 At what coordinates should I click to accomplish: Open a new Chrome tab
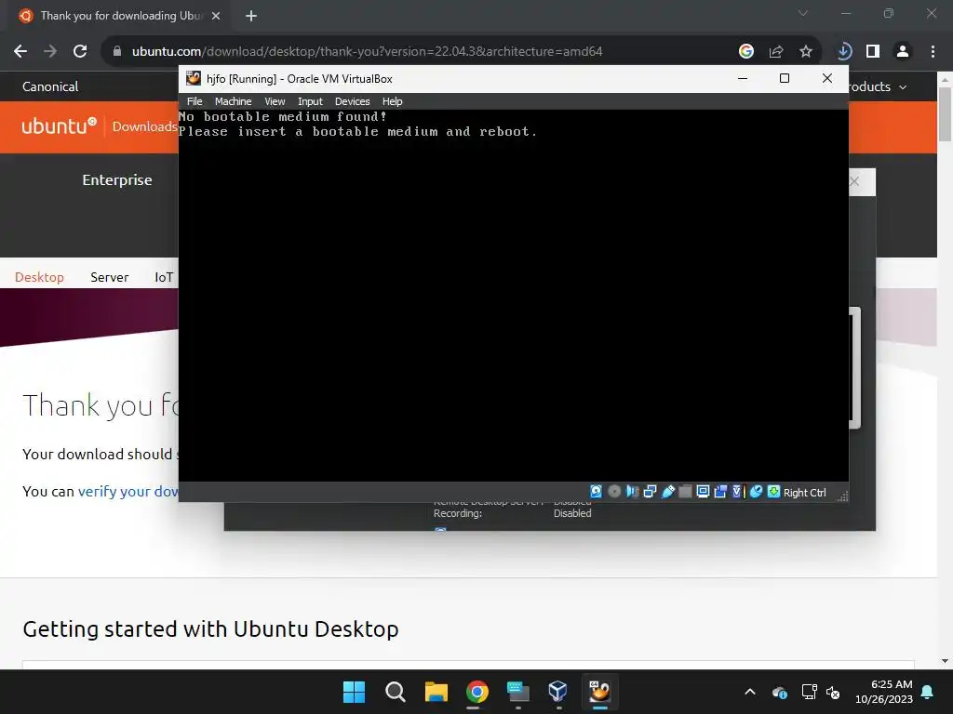point(251,16)
